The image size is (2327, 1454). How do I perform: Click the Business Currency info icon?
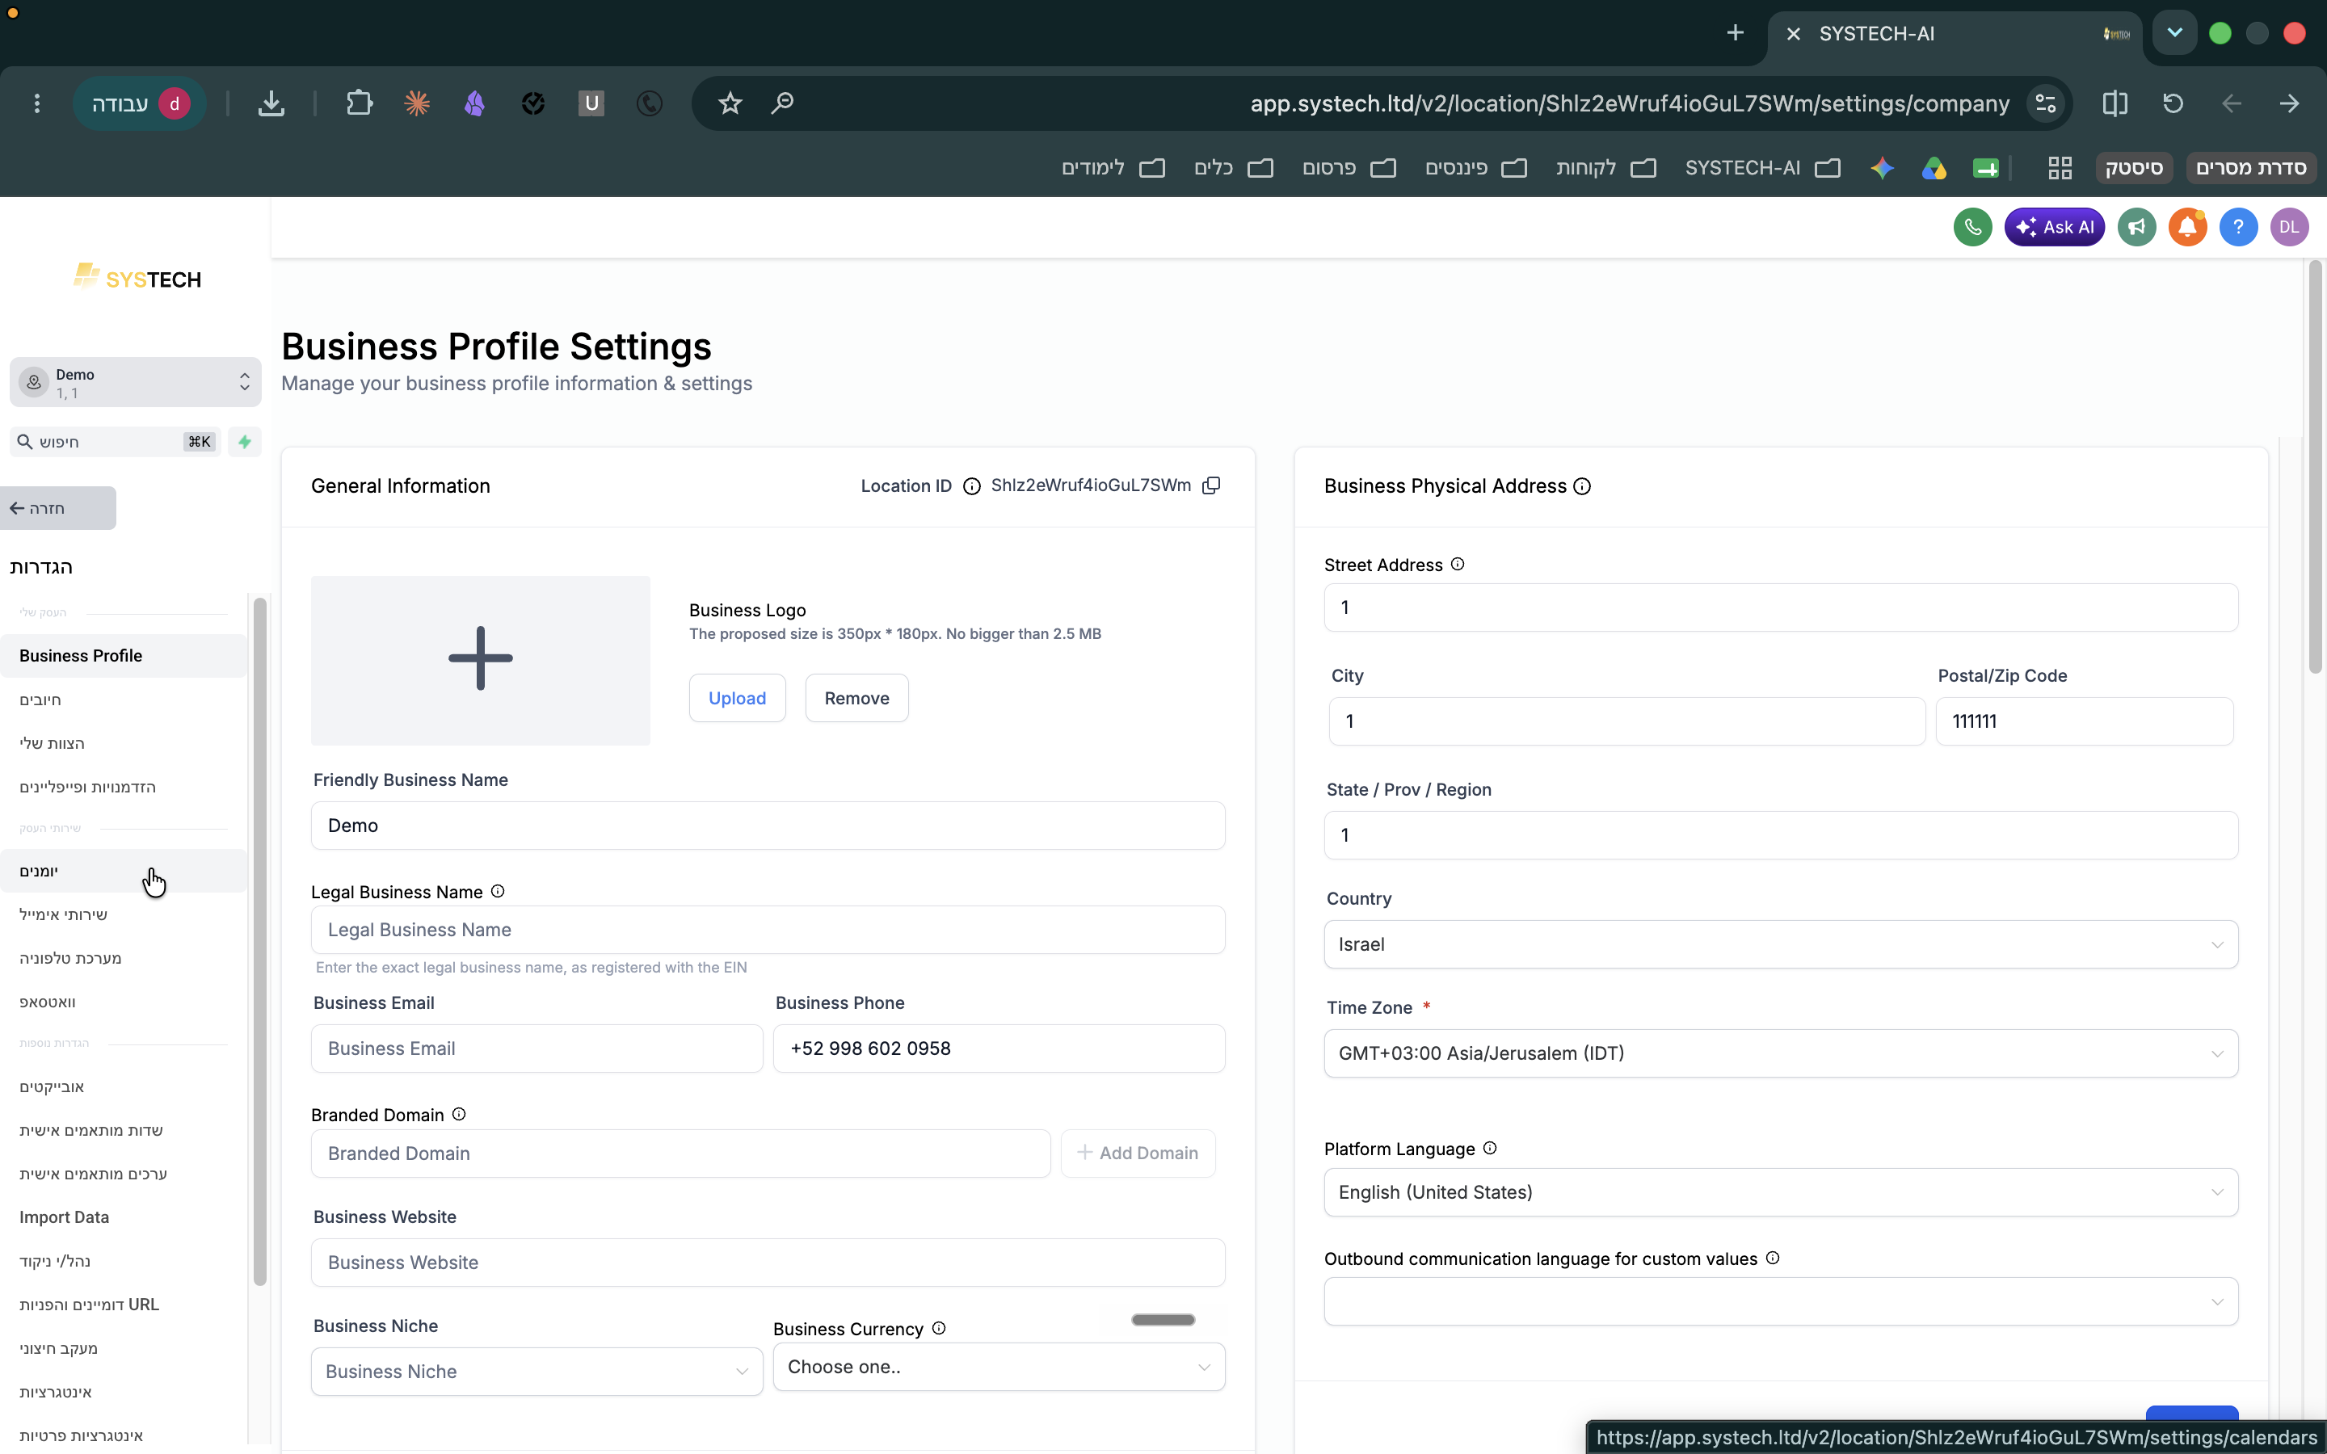940,1328
